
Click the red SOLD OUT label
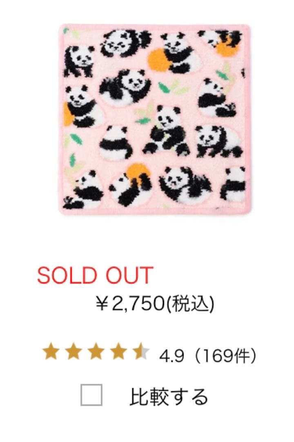[95, 275]
